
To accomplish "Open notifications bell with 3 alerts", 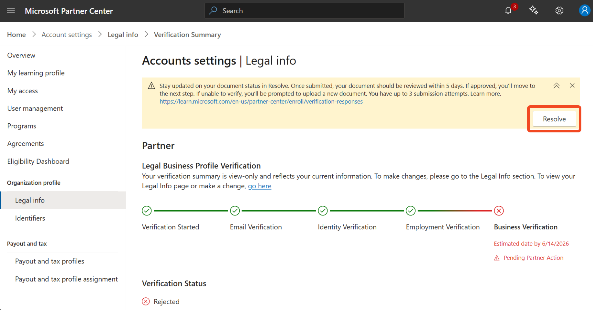I will pyautogui.click(x=508, y=11).
